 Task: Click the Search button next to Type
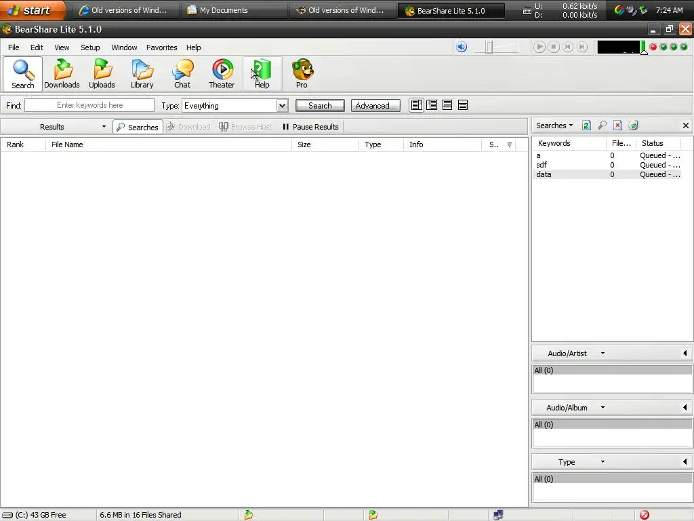tap(320, 105)
